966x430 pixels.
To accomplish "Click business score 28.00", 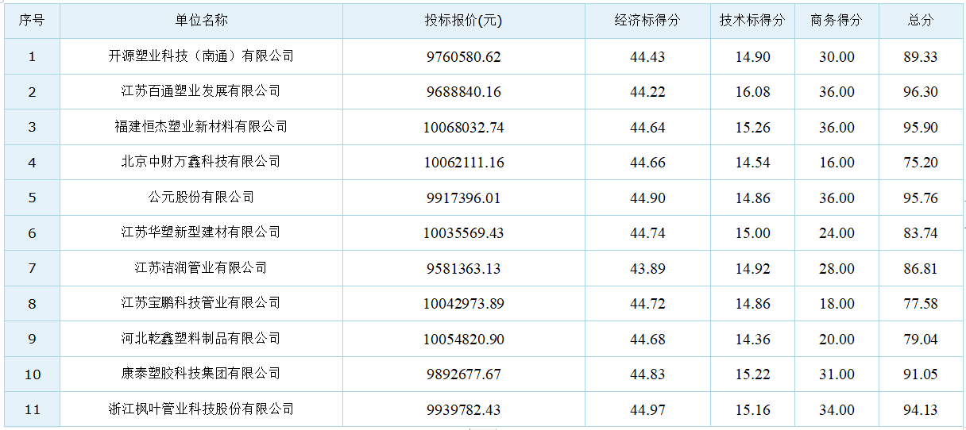I will click(x=837, y=269).
